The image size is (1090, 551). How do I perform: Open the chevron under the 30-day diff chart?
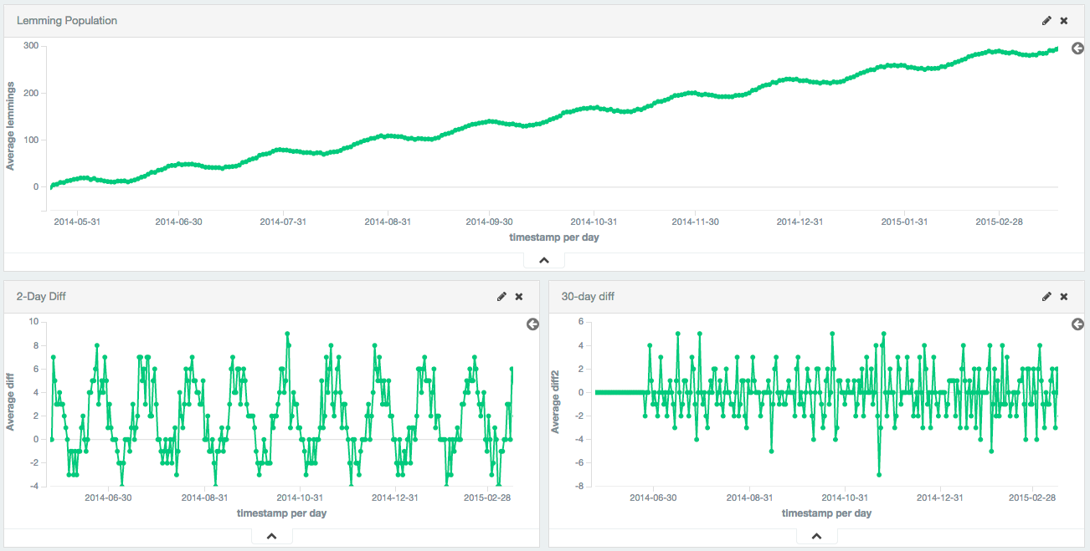tap(816, 537)
